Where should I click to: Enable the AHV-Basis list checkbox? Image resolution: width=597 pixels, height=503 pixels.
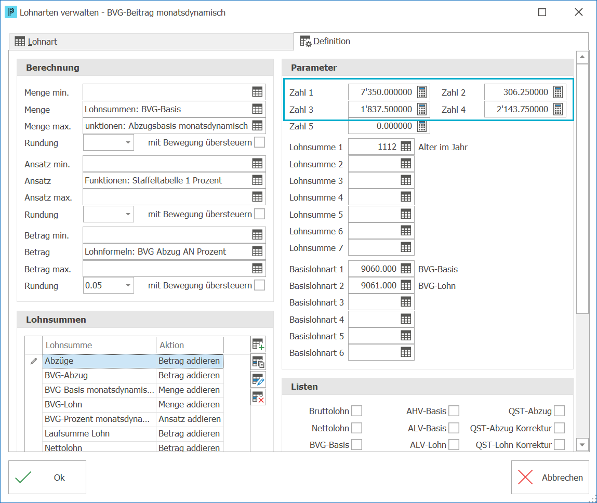point(454,411)
